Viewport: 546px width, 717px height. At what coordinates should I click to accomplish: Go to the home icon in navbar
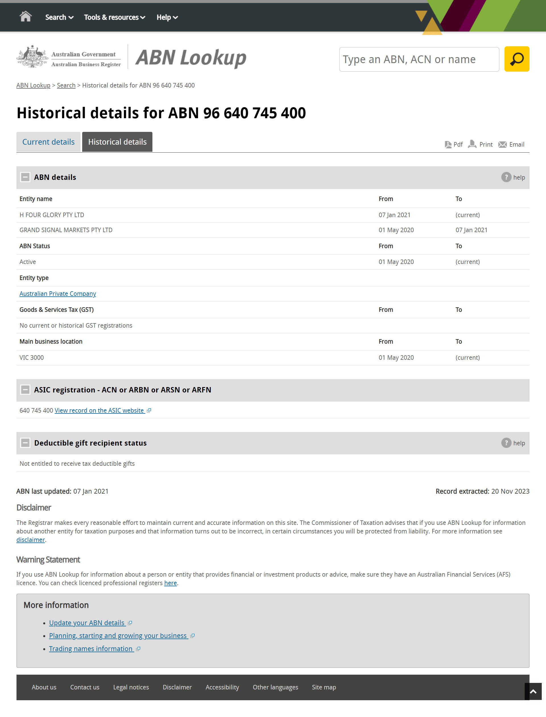pyautogui.click(x=25, y=17)
